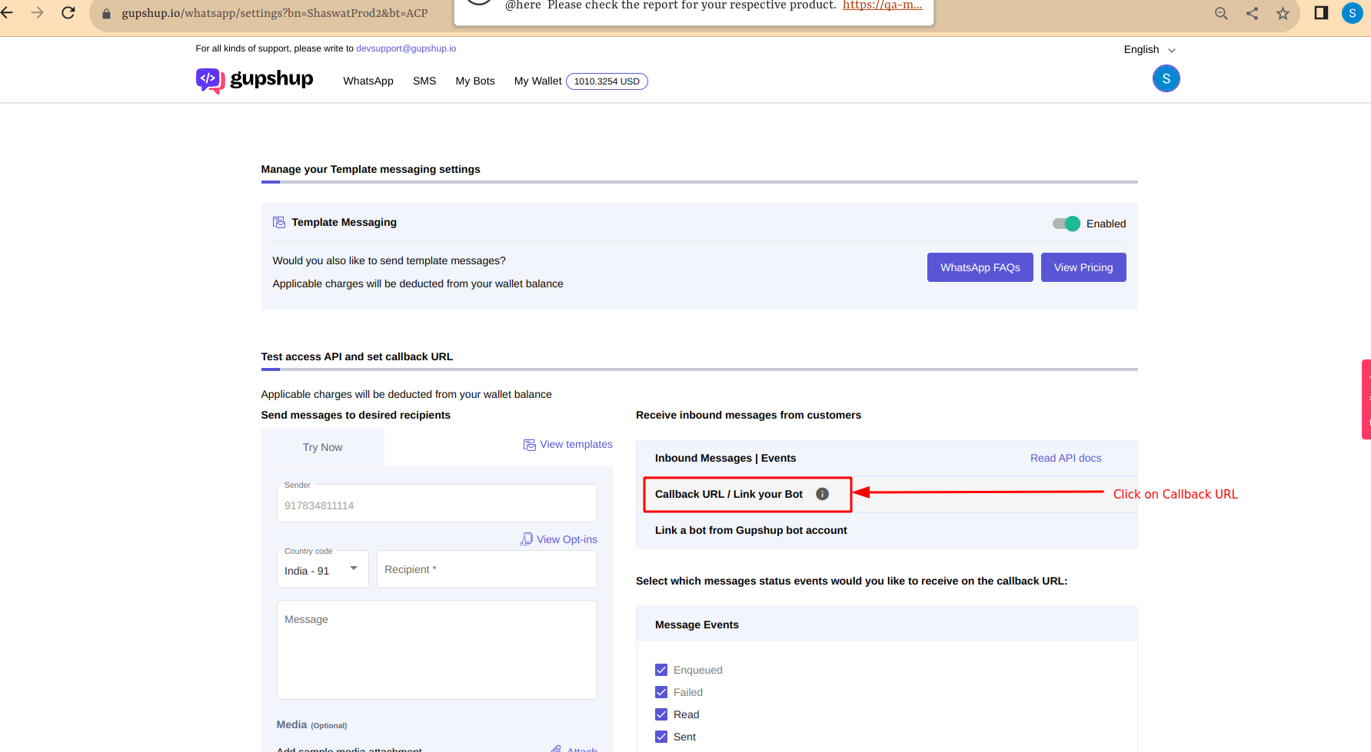Uncheck the Enqueued event checkbox
The height and width of the screenshot is (752, 1371).
coord(661,670)
